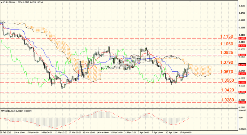Select the red 1.1050 price tag on axis

(x=242, y=46)
